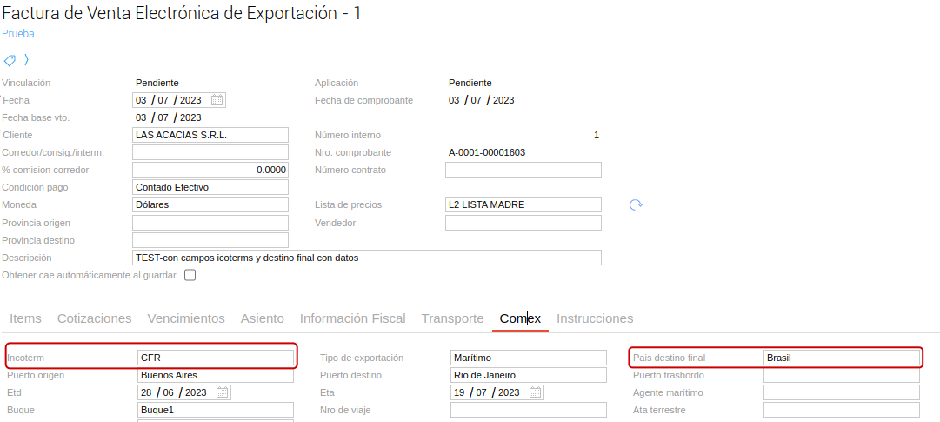Focus the Incoterm field containing CFR
The height and width of the screenshot is (422, 940).
[215, 358]
